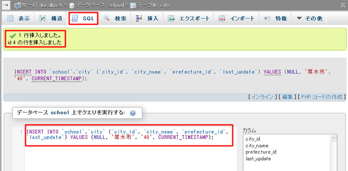Click the 表示 tab table icon
This screenshot has height=171, width=348.
tap(10, 19)
